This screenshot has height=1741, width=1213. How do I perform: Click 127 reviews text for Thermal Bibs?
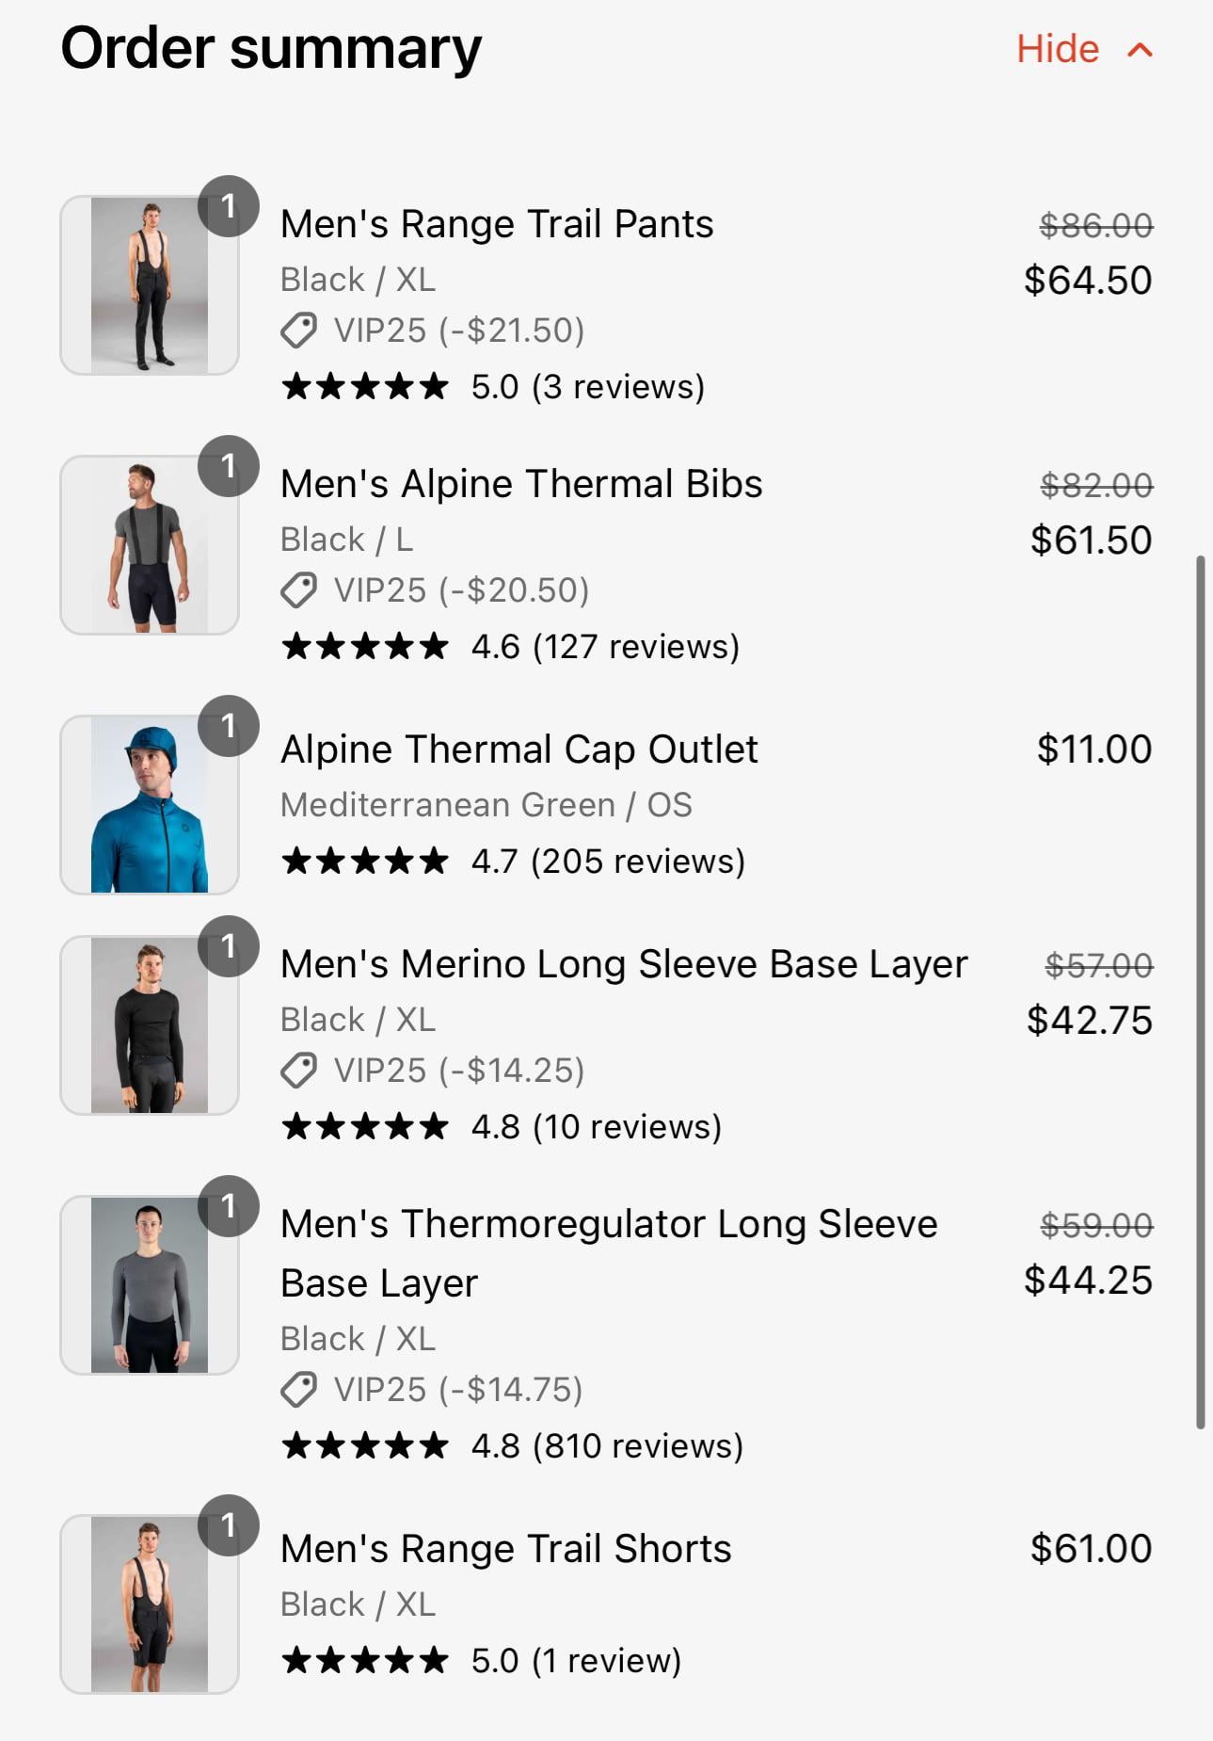[x=636, y=647]
